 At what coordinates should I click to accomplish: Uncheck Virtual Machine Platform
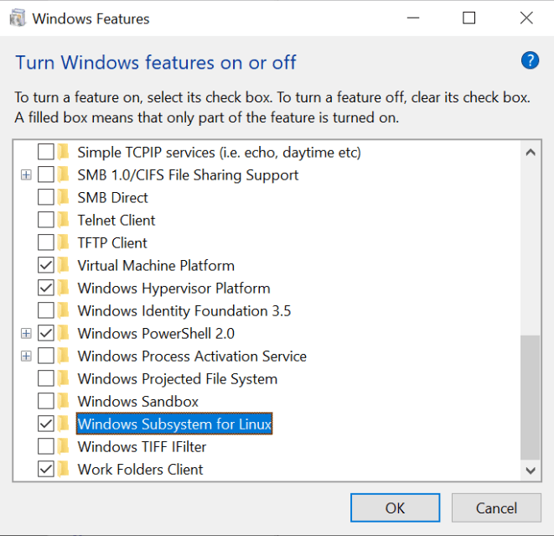[46, 265]
